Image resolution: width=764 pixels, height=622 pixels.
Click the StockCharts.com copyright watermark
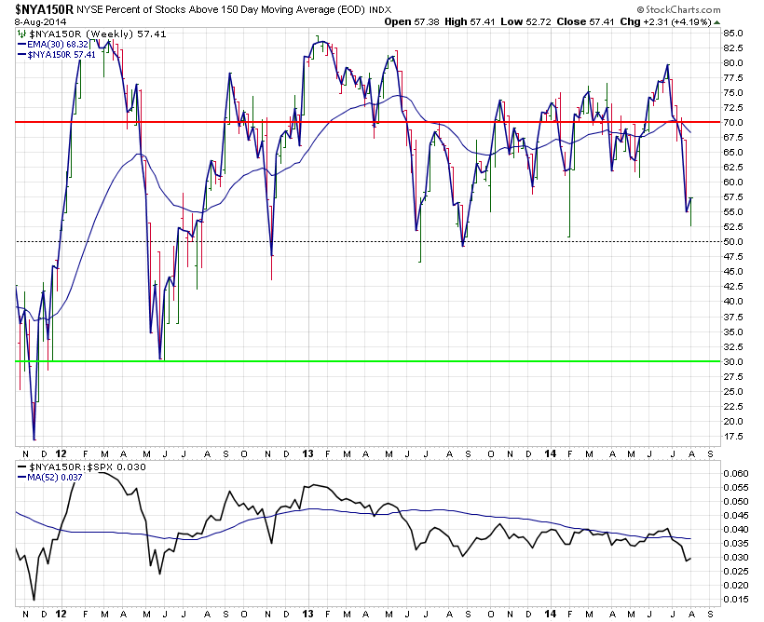pyautogui.click(x=678, y=9)
